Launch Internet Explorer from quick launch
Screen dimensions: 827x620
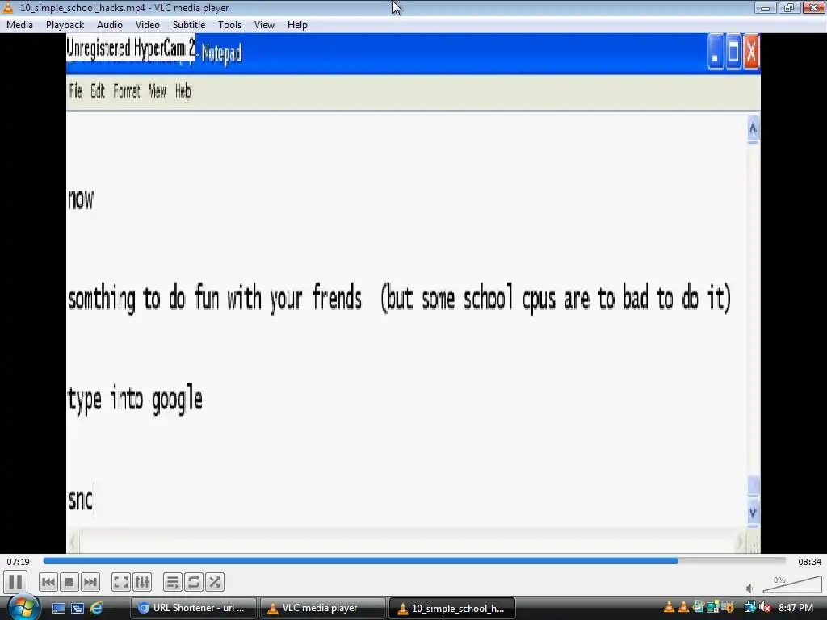96,608
